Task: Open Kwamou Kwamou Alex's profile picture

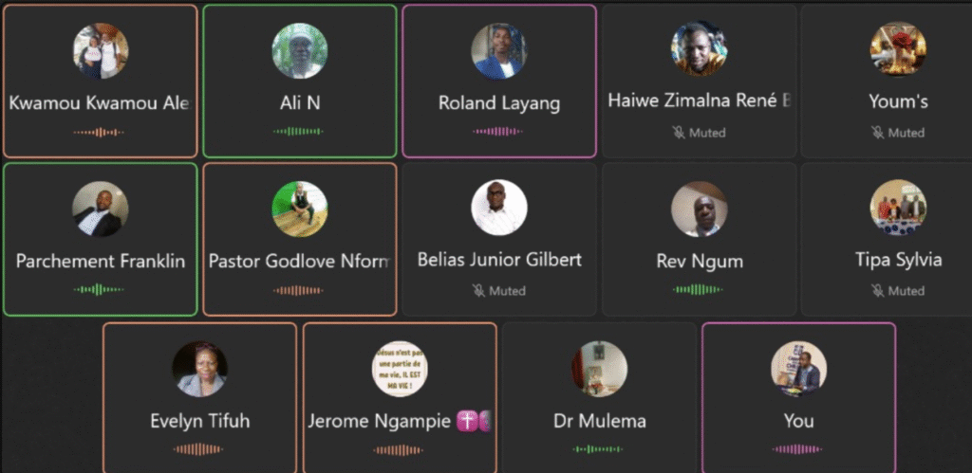Action: coord(101,51)
